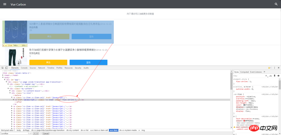Viewport: 281px width, 135px height.
Task: Select div.vc-myitem-media breadcrumb item
Action: [128, 130]
